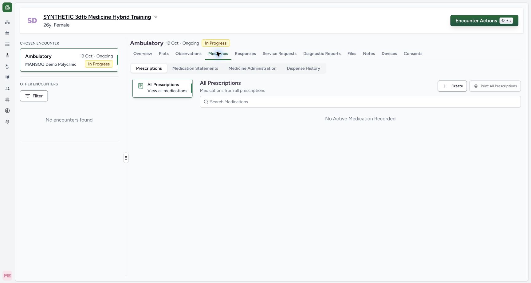Open the facility building icon in sidebar
Screen dimensions: 531x283
(7, 22)
